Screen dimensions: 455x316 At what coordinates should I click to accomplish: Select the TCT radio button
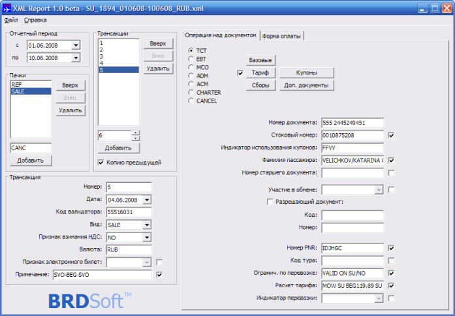[x=191, y=50]
